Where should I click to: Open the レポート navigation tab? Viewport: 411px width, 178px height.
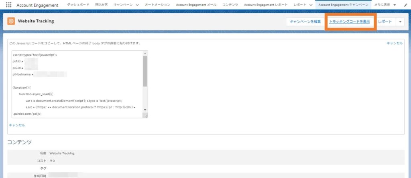(300, 5)
